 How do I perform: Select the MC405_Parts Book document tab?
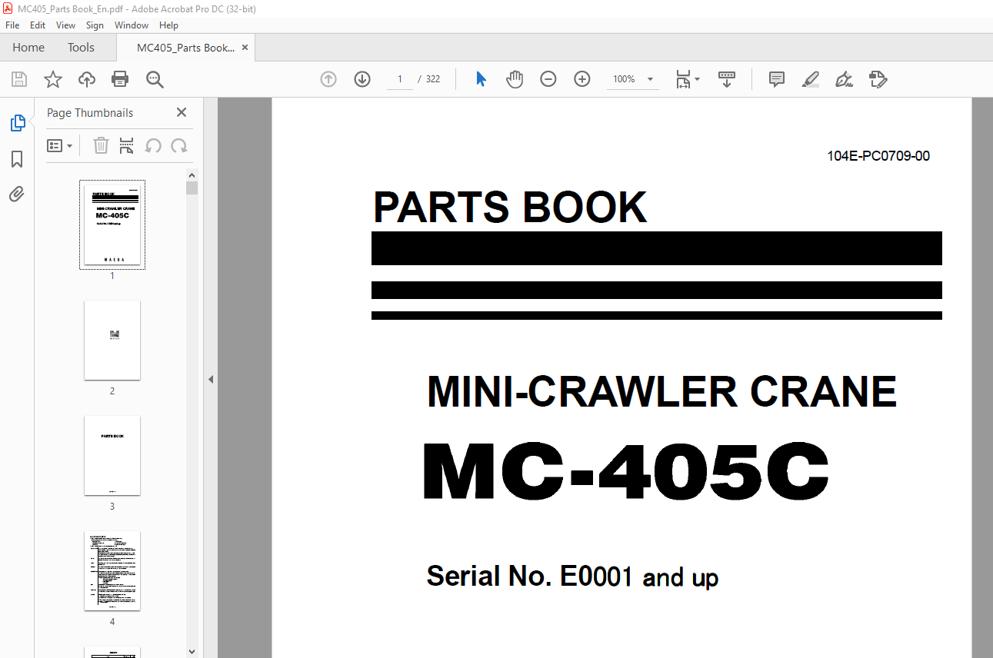185,48
